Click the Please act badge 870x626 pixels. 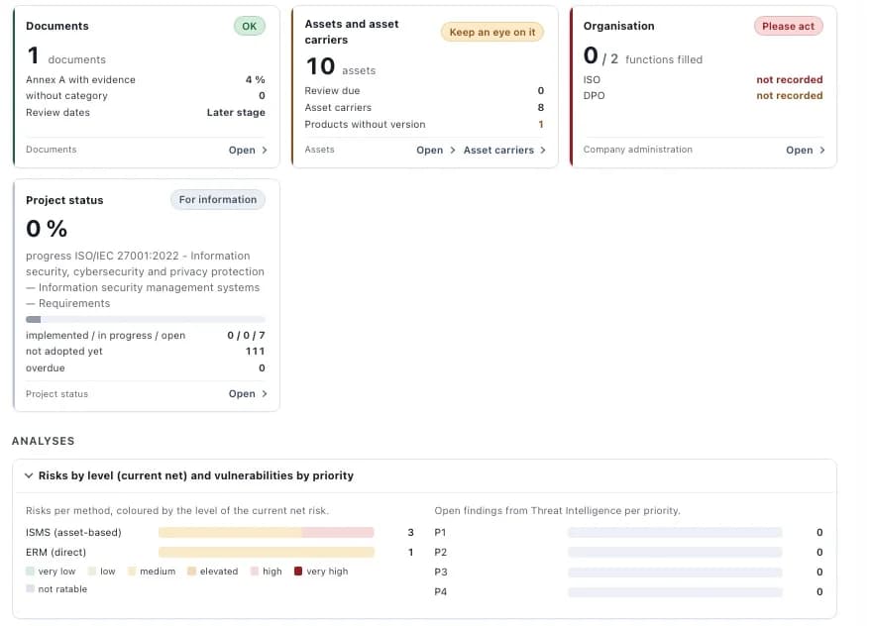click(788, 26)
